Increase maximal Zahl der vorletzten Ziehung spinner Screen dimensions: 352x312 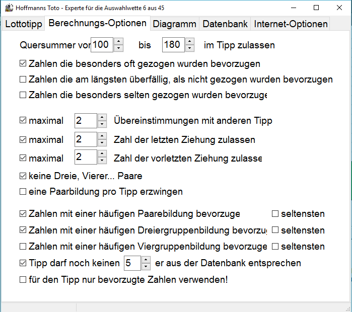[102, 154]
